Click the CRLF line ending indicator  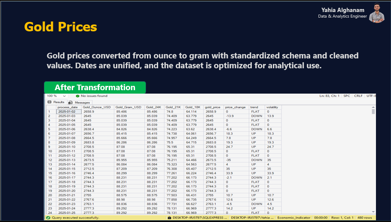358,96
